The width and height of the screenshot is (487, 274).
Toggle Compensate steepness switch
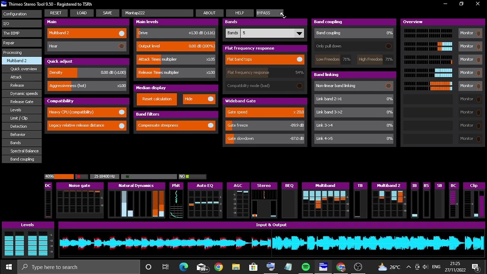pyautogui.click(x=210, y=125)
